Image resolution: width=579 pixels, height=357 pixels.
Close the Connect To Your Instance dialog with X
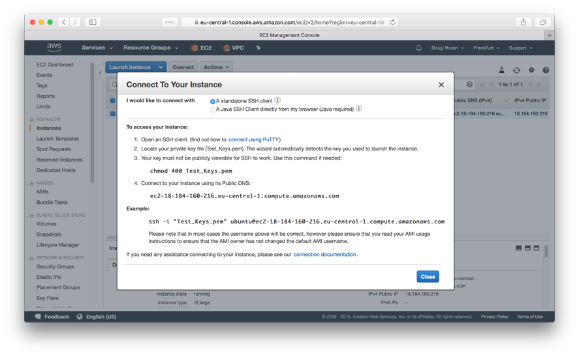pyautogui.click(x=441, y=85)
